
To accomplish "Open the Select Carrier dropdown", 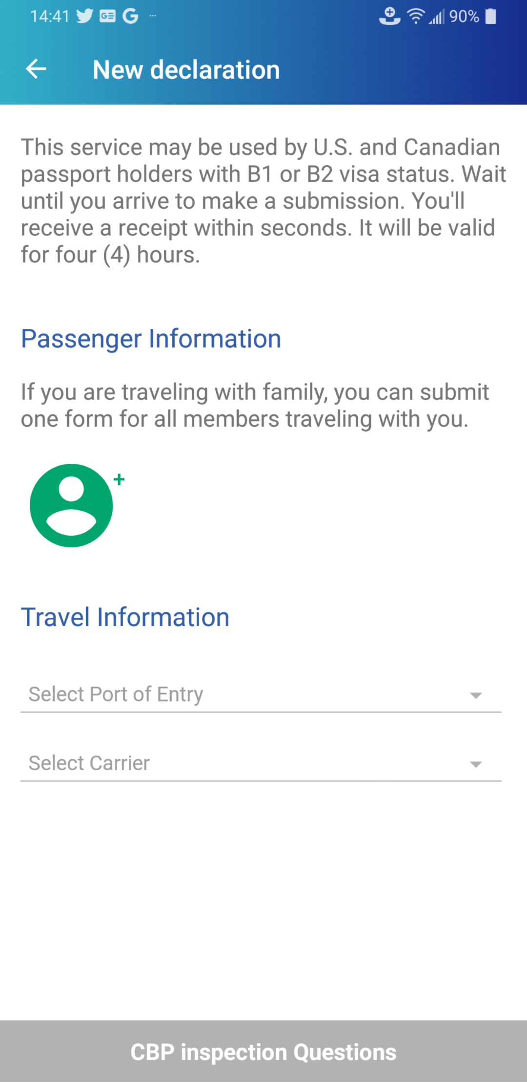I will pyautogui.click(x=195, y=762).
